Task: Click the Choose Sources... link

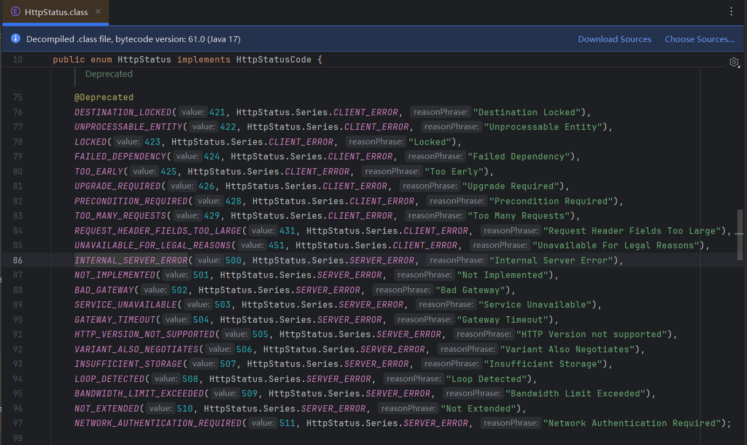Action: [x=700, y=39]
